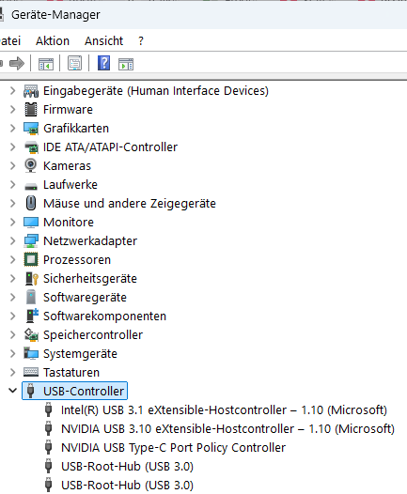Image resolution: width=407 pixels, height=494 pixels.
Task: Click the Prozessoren chip icon
Action: (31, 259)
